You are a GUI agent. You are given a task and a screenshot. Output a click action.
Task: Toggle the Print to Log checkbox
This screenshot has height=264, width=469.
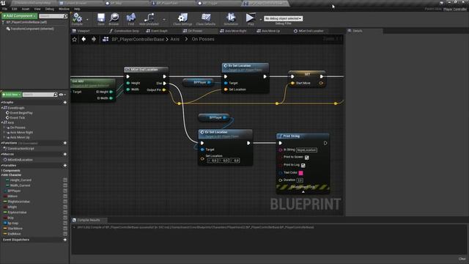pyautogui.click(x=303, y=165)
